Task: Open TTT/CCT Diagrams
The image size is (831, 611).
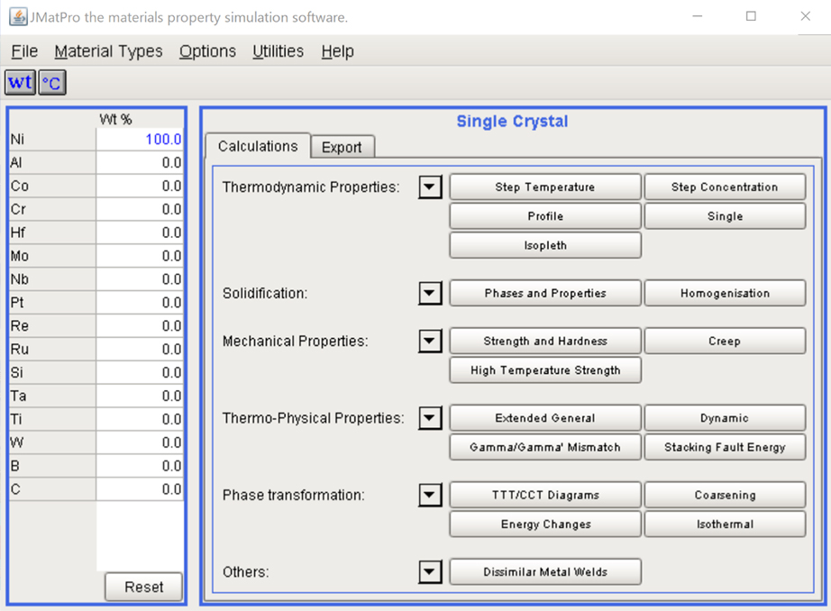Action: point(545,495)
